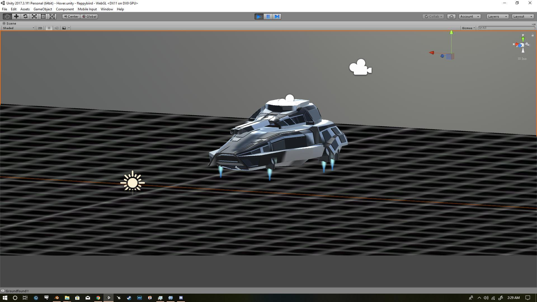
Task: Open the File menu
Action: click(x=4, y=9)
